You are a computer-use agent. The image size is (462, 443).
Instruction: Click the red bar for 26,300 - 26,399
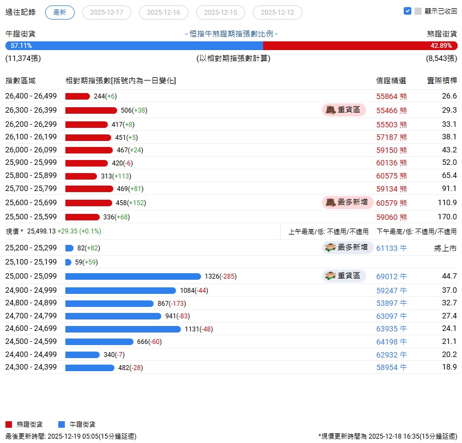point(91,110)
